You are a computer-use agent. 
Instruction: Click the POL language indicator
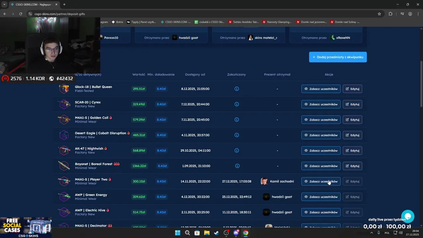(387, 233)
